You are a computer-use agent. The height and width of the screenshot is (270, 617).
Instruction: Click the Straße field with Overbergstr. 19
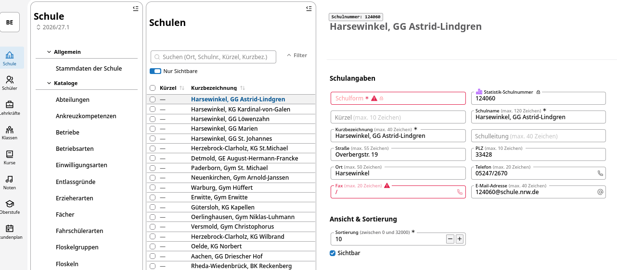coord(398,154)
